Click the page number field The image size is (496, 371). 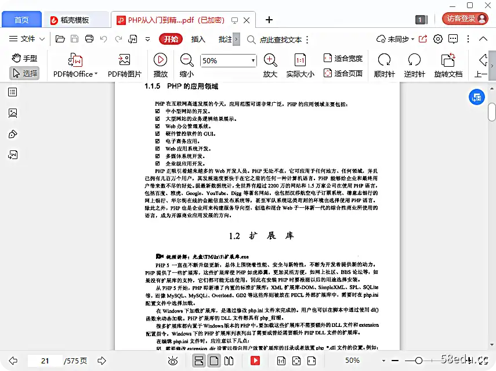point(45,361)
